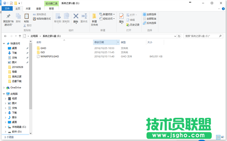The width and height of the screenshot is (227, 141).
Task: Click Pin to Quick access icon
Action: pos(9,16)
